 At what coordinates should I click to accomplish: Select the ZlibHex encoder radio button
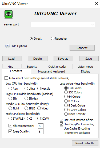[26, 98]
